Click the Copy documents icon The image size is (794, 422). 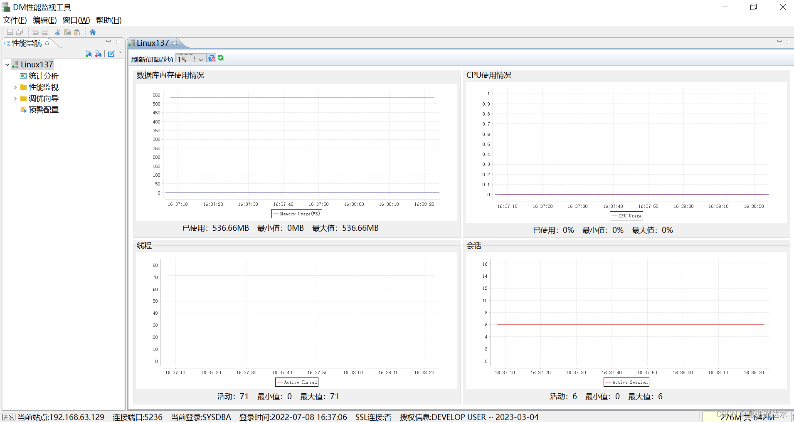67,32
